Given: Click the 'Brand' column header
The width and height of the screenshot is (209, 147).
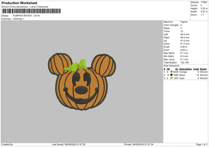Looking at the screenshot, I should (x=203, y=69).
